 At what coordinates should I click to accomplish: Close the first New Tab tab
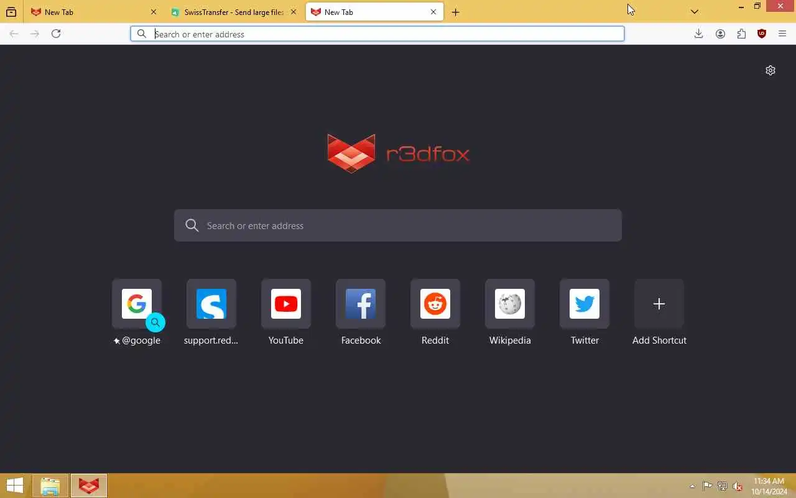point(154,12)
